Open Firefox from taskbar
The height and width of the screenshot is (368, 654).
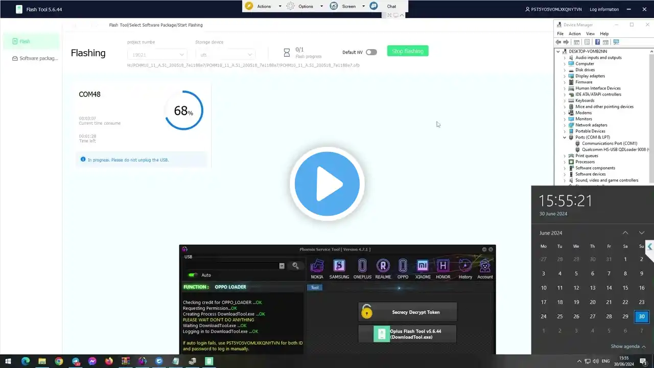[x=109, y=361]
